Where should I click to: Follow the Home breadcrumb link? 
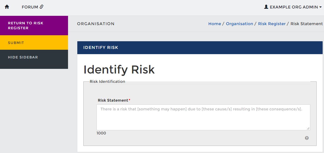coord(214,24)
